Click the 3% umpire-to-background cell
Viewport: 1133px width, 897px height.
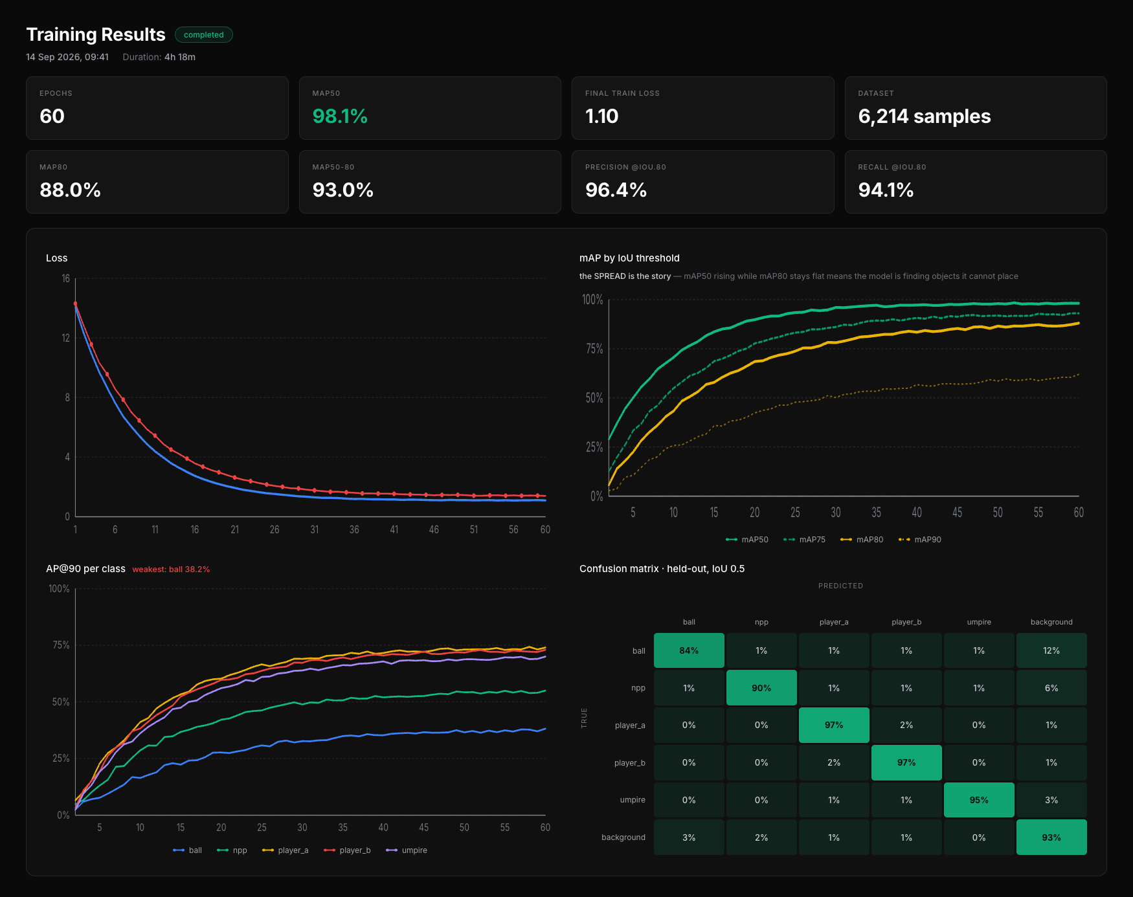tap(1051, 800)
